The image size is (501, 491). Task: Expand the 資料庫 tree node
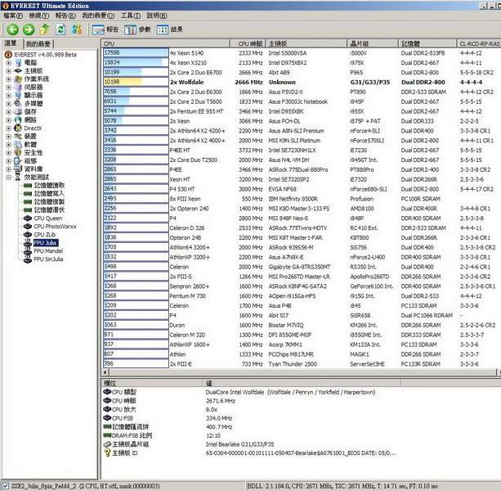[9, 169]
